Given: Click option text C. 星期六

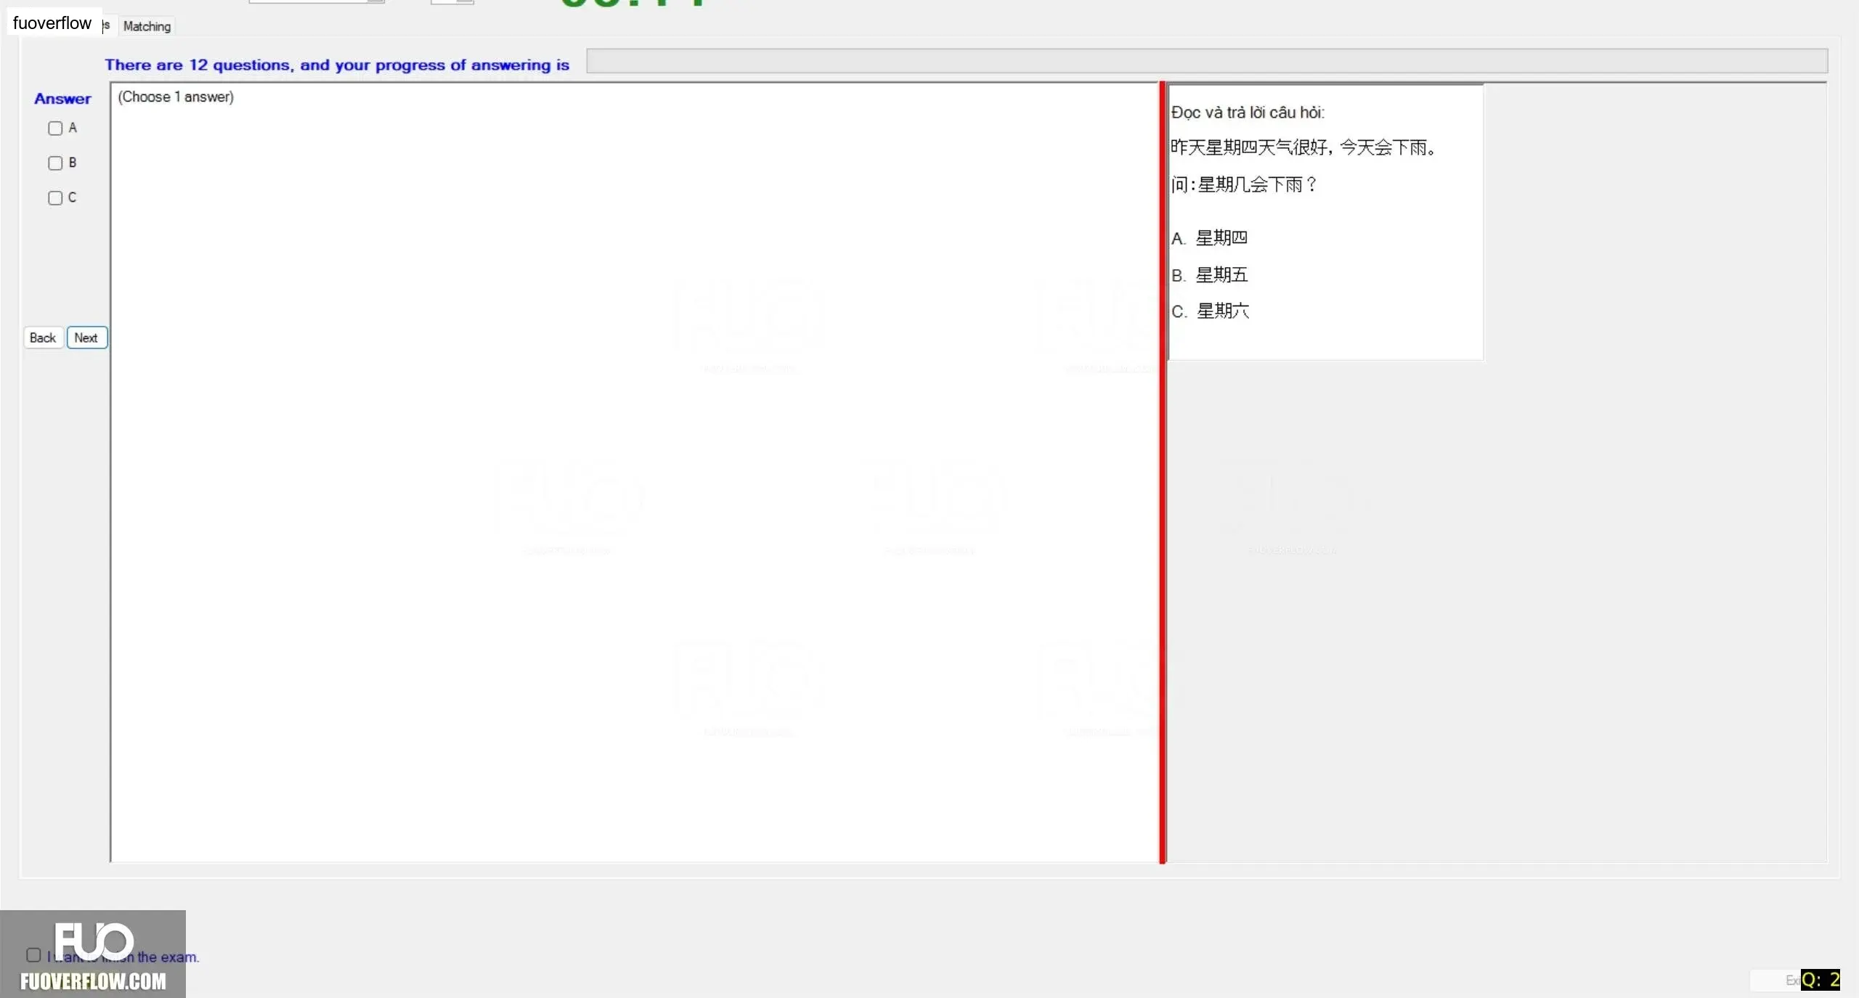Looking at the screenshot, I should pyautogui.click(x=1210, y=311).
